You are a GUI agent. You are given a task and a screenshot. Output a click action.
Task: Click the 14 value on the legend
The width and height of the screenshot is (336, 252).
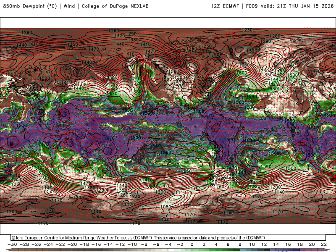tap(276, 244)
